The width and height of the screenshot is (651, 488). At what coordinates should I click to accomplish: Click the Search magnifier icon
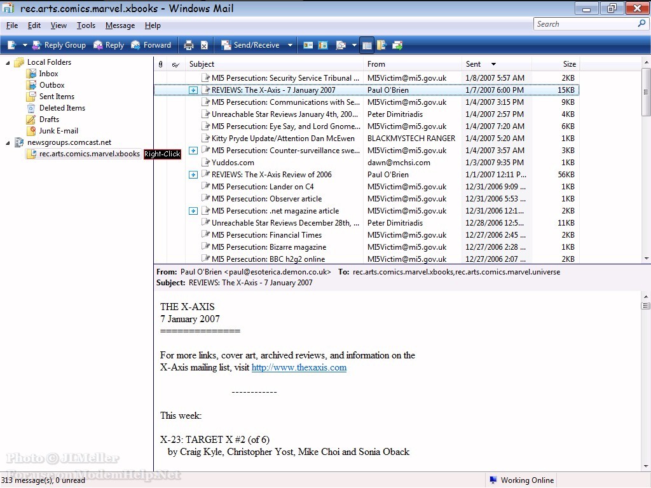(x=641, y=24)
